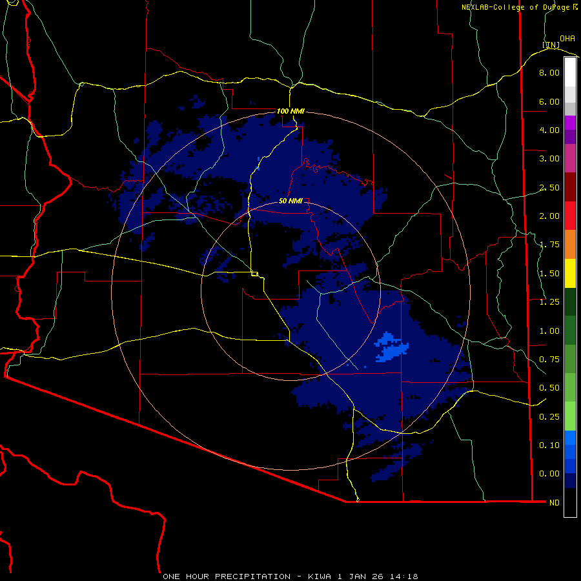This screenshot has height=581, width=581.
Task: Pick the yellow swatch in the legend
Action: pyautogui.click(x=570, y=273)
